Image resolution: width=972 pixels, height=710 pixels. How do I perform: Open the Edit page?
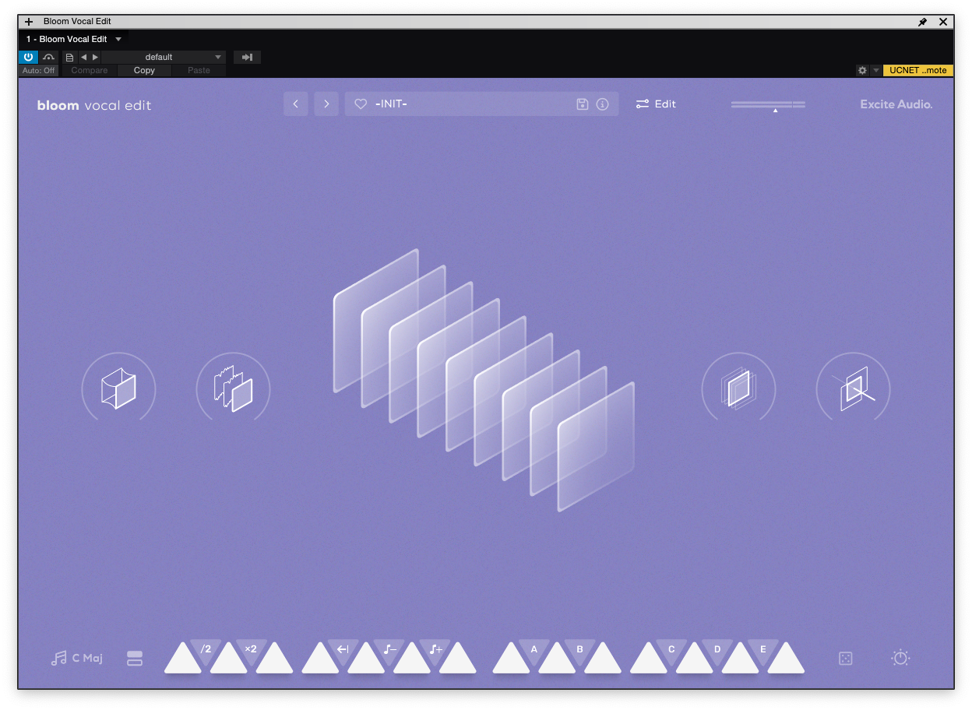[x=656, y=104]
